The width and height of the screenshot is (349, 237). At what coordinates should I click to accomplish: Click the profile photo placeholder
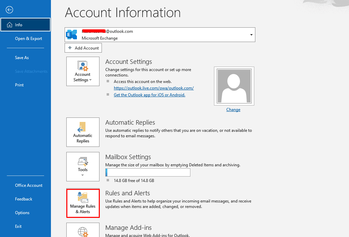coord(234,86)
